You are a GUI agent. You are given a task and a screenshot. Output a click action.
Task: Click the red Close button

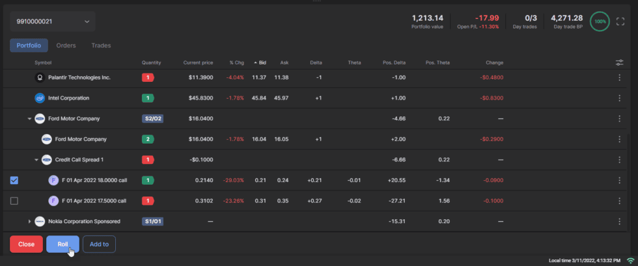[27, 245]
